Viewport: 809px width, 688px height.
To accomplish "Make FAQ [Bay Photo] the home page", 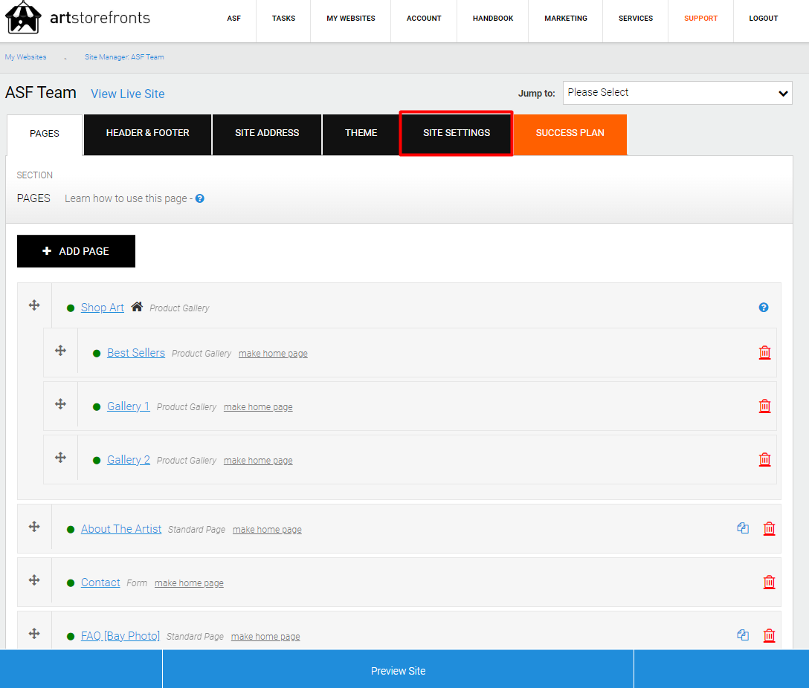I will (x=265, y=637).
